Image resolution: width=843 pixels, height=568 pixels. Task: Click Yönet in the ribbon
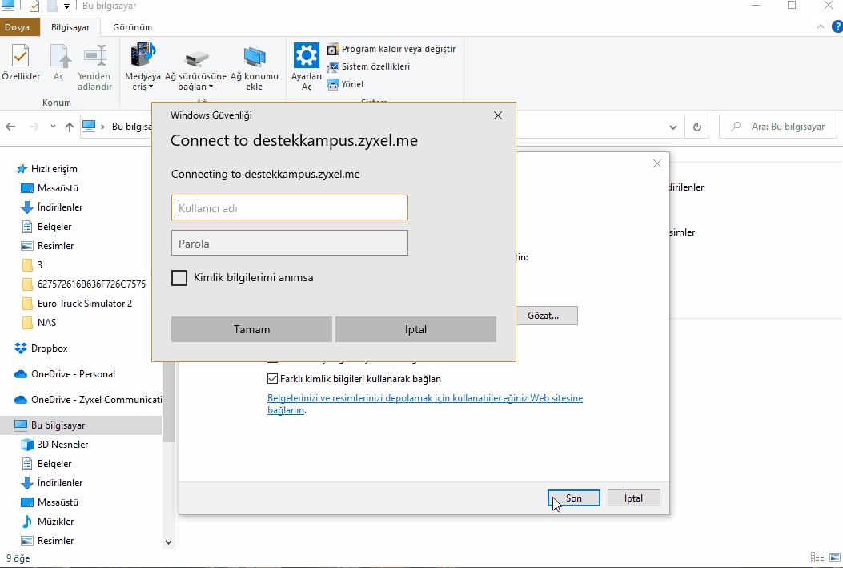point(346,84)
